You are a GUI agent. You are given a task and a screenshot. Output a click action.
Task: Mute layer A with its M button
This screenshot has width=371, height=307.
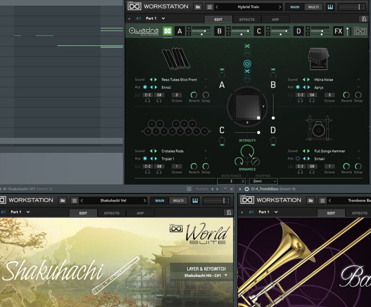click(x=189, y=28)
